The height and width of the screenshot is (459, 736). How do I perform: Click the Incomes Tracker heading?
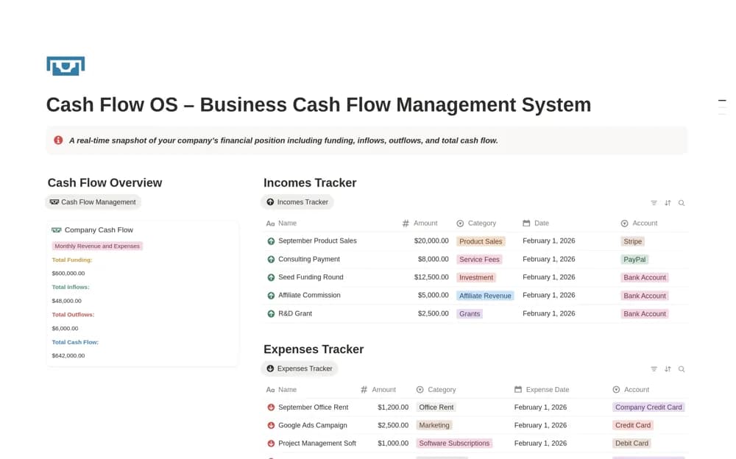(310, 182)
